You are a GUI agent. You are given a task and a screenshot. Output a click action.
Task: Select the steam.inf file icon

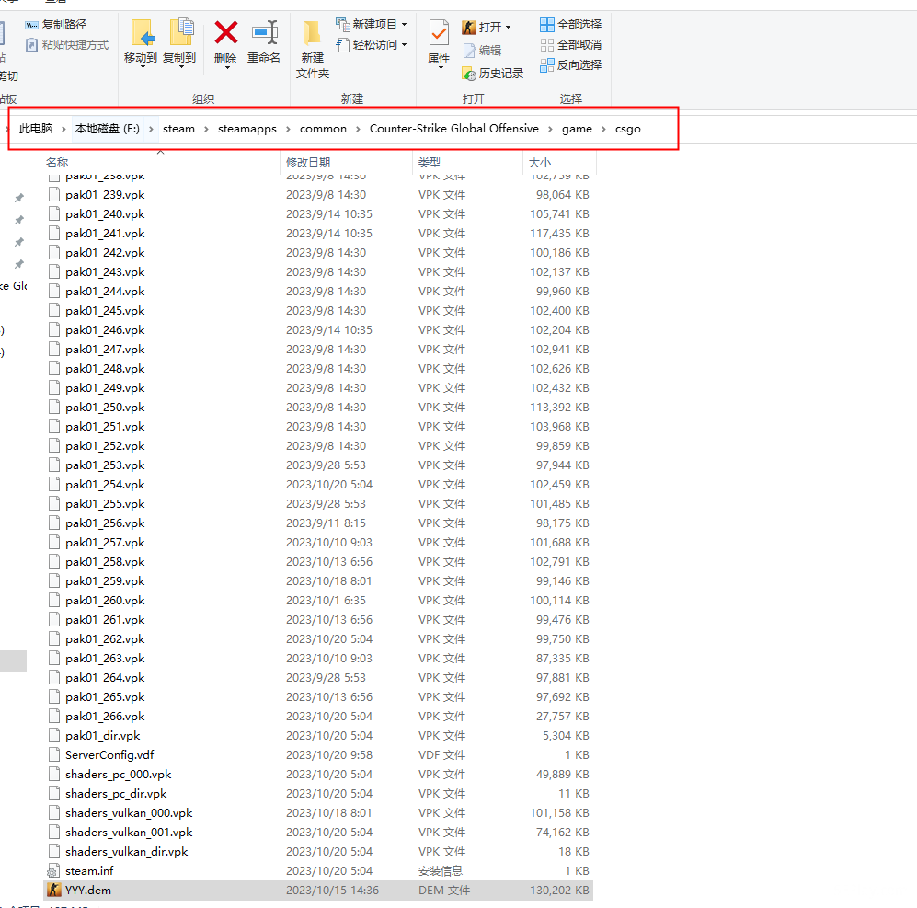(53, 870)
